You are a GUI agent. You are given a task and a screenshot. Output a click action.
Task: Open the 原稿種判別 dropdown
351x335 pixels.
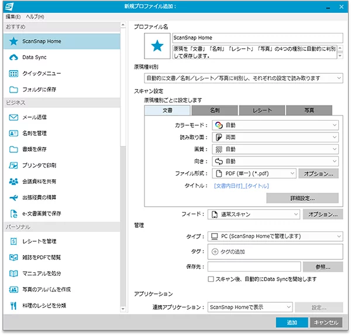243,78
